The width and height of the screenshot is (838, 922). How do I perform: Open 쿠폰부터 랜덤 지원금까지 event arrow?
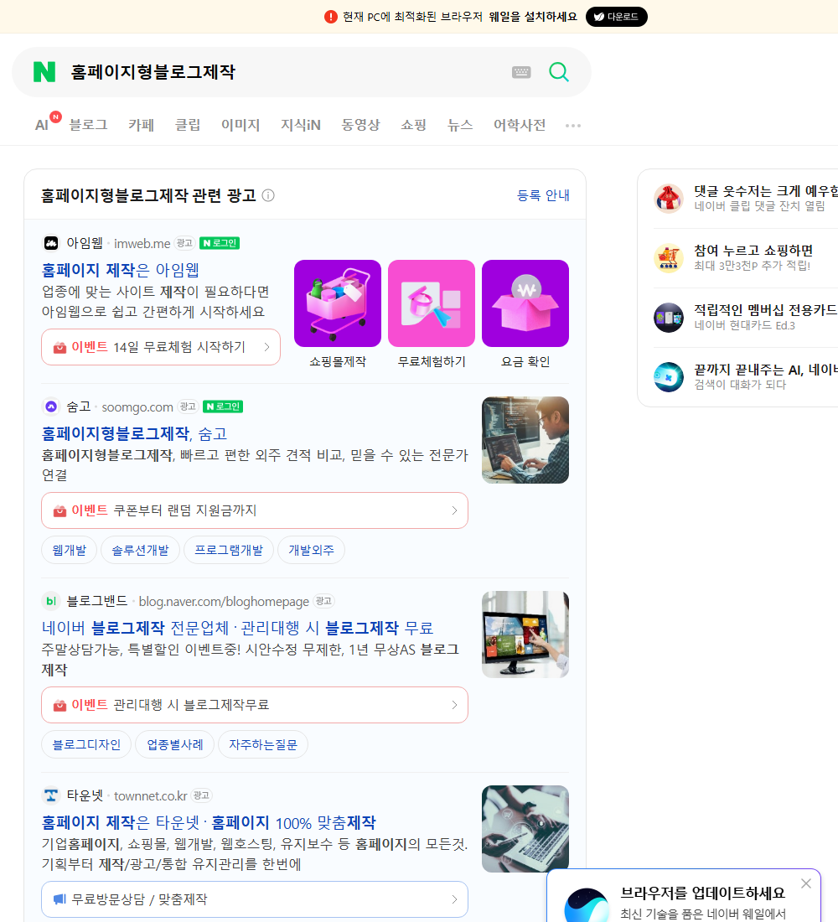(x=454, y=510)
